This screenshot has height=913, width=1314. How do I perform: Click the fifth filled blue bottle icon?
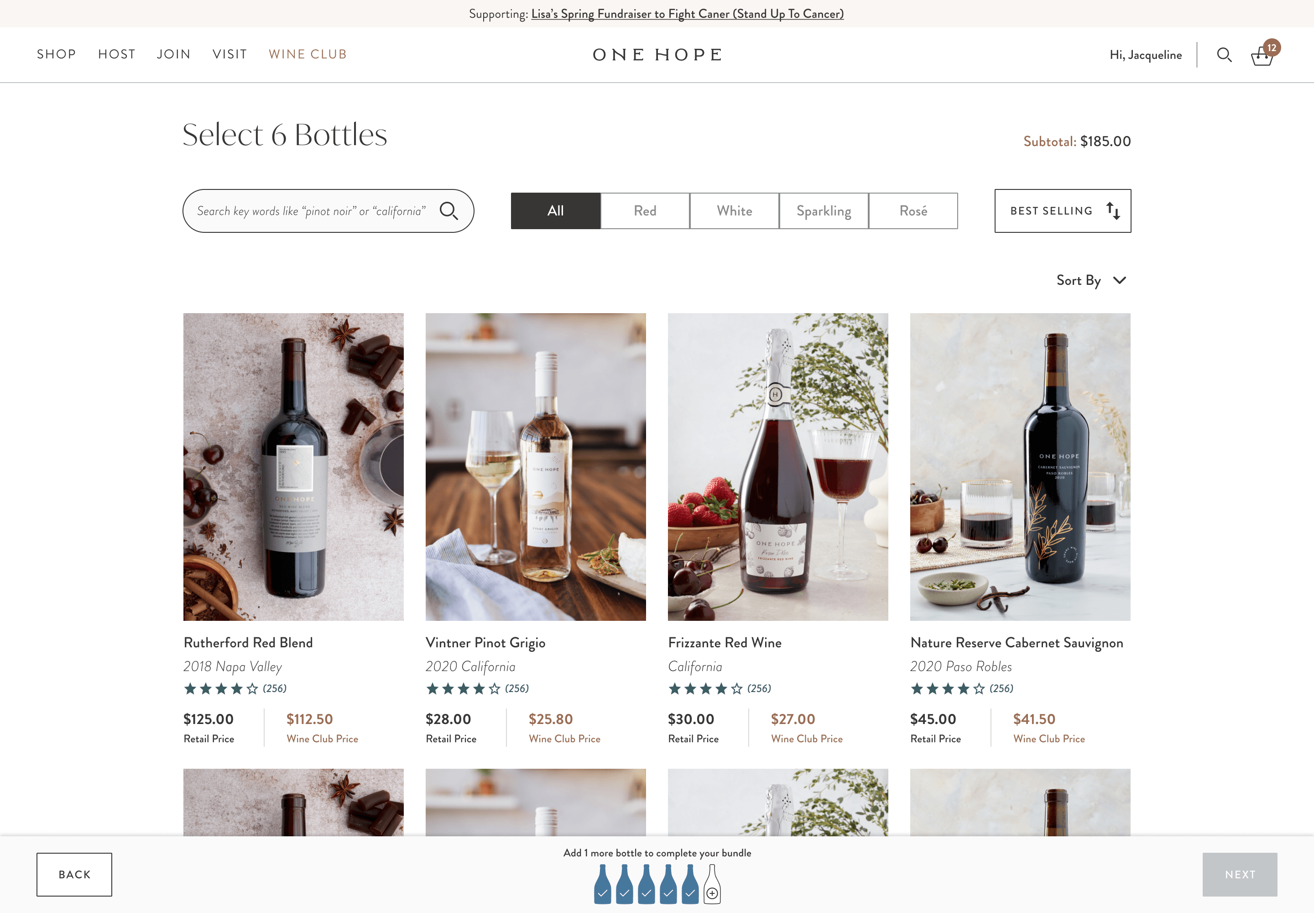pyautogui.click(x=690, y=884)
